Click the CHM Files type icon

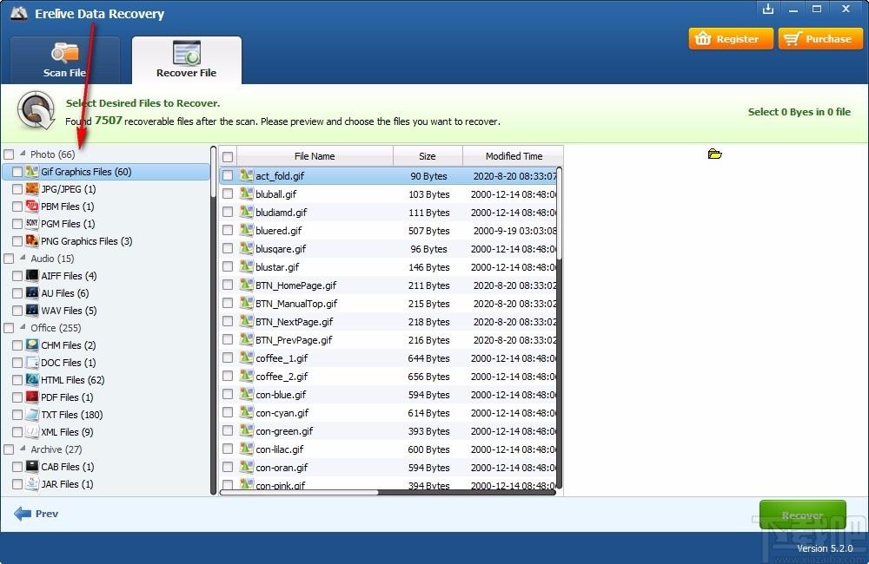[x=32, y=344]
